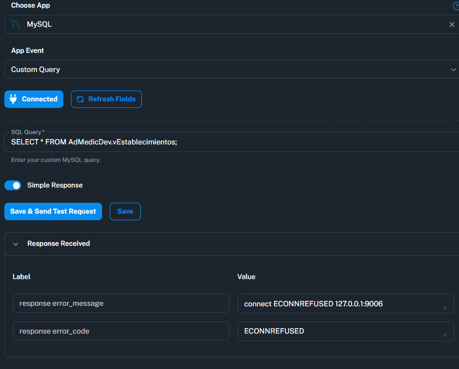
Task: Collapse the Response Received section chevron
Action: click(16, 244)
